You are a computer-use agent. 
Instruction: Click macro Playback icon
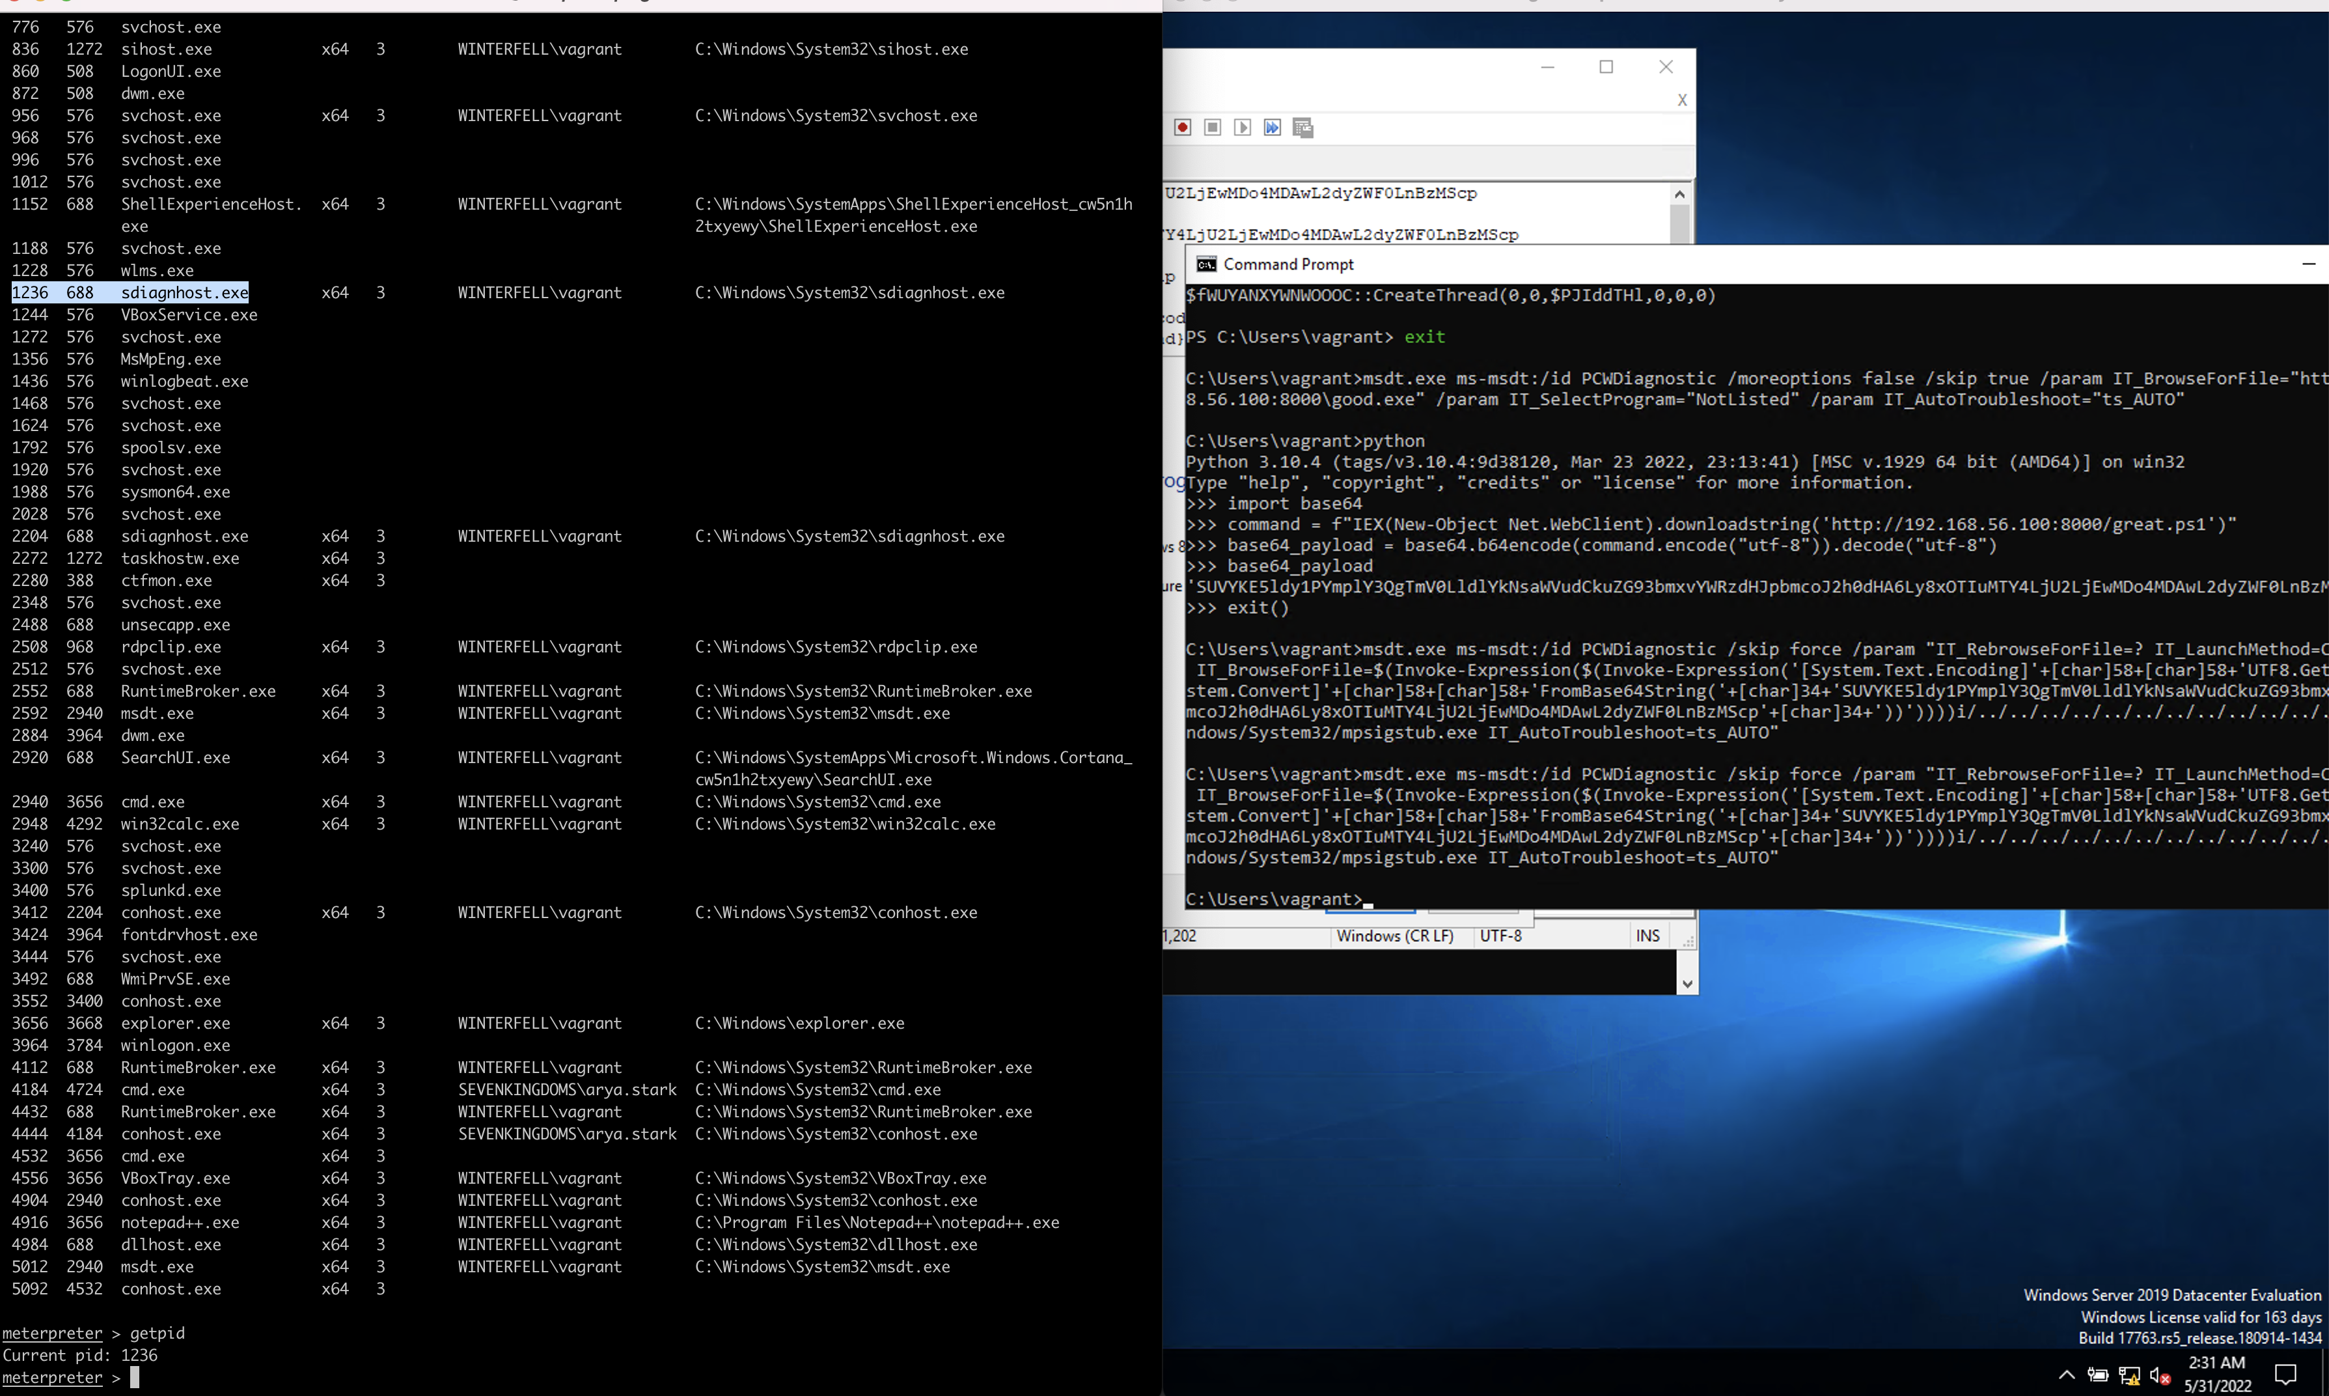[x=1242, y=127]
